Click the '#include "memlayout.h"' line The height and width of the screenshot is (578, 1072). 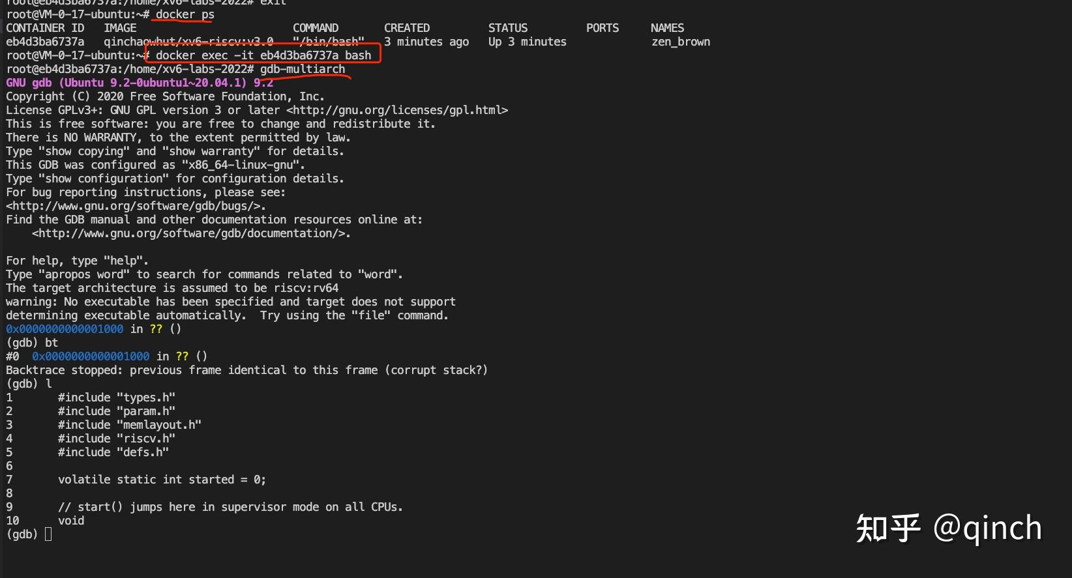pos(130,425)
